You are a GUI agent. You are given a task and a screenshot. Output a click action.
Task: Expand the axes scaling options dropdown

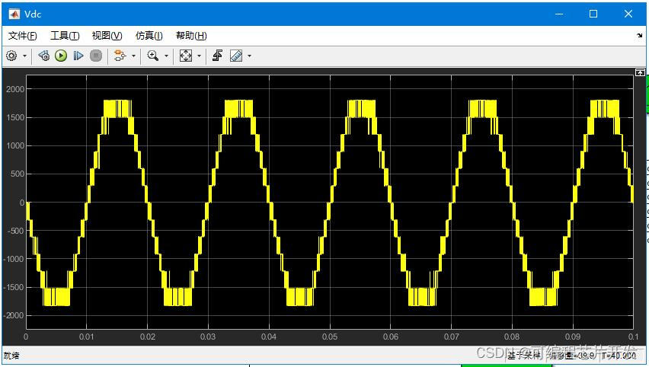[199, 56]
